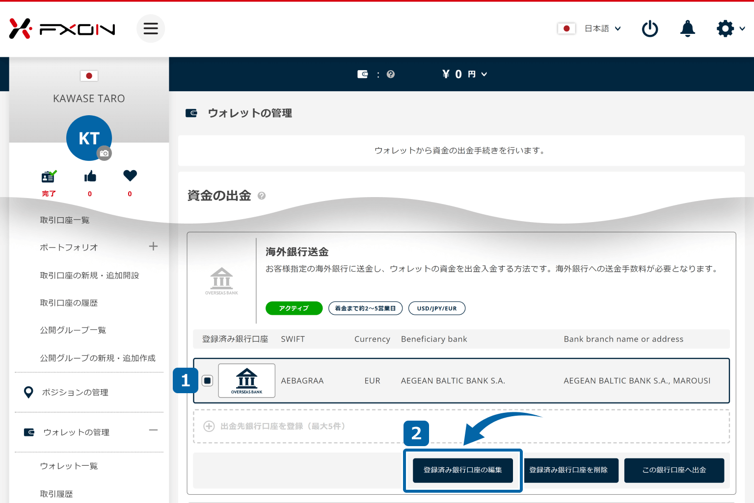
Task: Click the wallet icon in the dark header bar
Action: [x=363, y=74]
